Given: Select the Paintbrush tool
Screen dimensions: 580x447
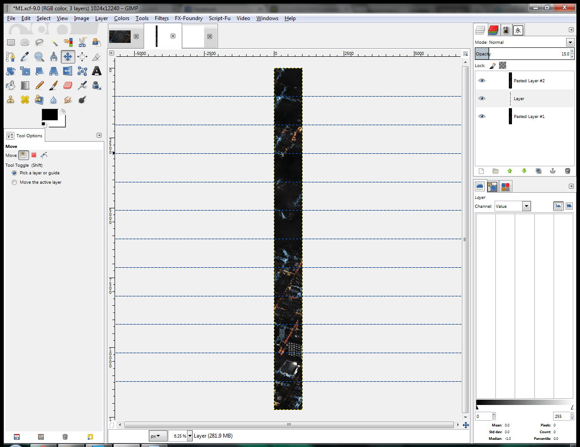Looking at the screenshot, I should click(x=54, y=85).
